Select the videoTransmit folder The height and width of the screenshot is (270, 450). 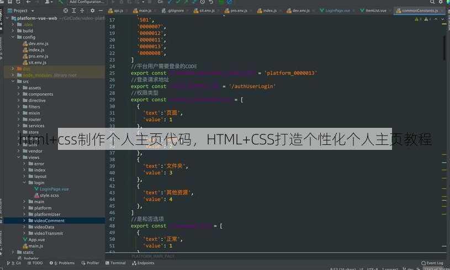(x=46, y=233)
